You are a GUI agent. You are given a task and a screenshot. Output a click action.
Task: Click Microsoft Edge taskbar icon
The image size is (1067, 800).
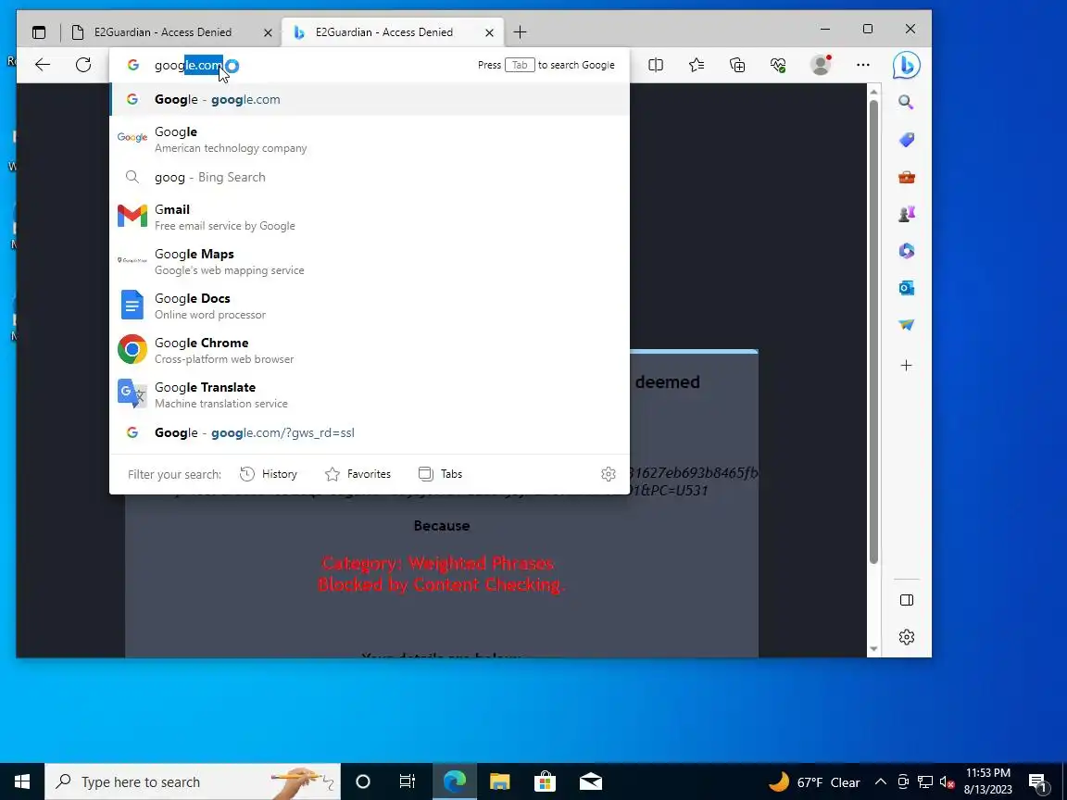point(455,781)
